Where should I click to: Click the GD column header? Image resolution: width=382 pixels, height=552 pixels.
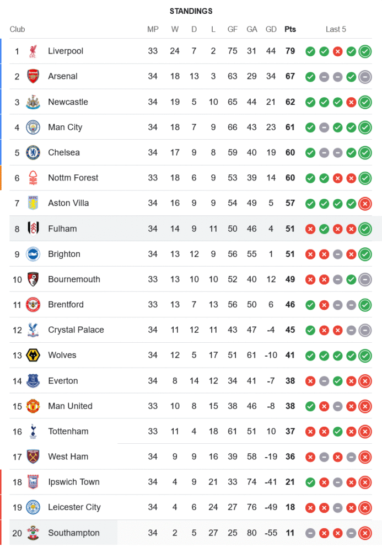tap(271, 29)
